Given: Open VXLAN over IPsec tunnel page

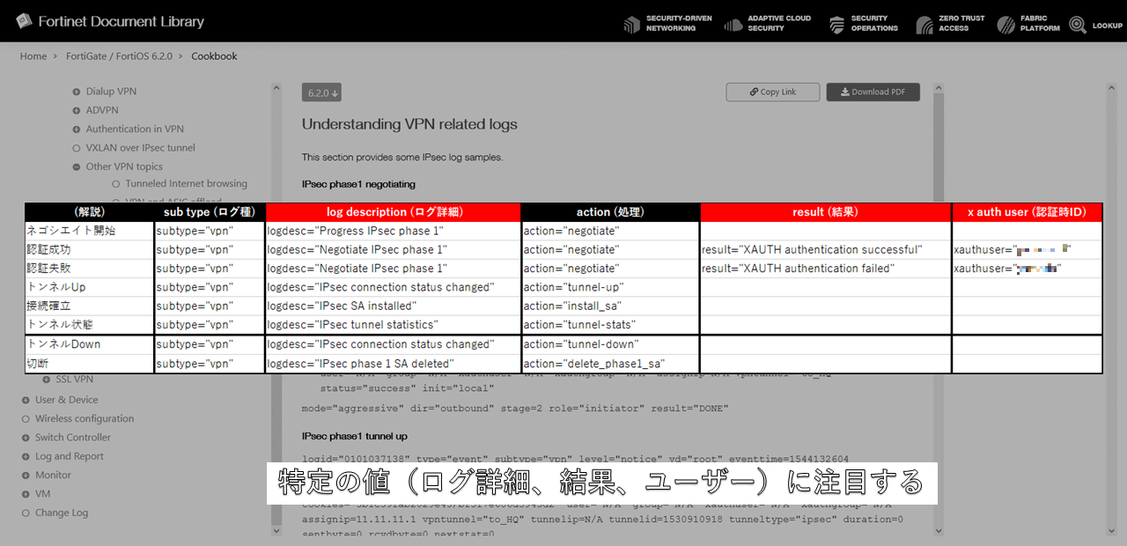Looking at the screenshot, I should pyautogui.click(x=140, y=148).
